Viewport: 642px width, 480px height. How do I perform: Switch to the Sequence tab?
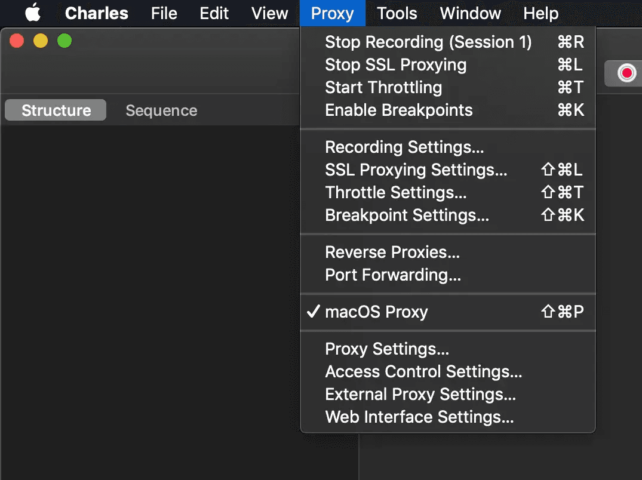coord(161,110)
